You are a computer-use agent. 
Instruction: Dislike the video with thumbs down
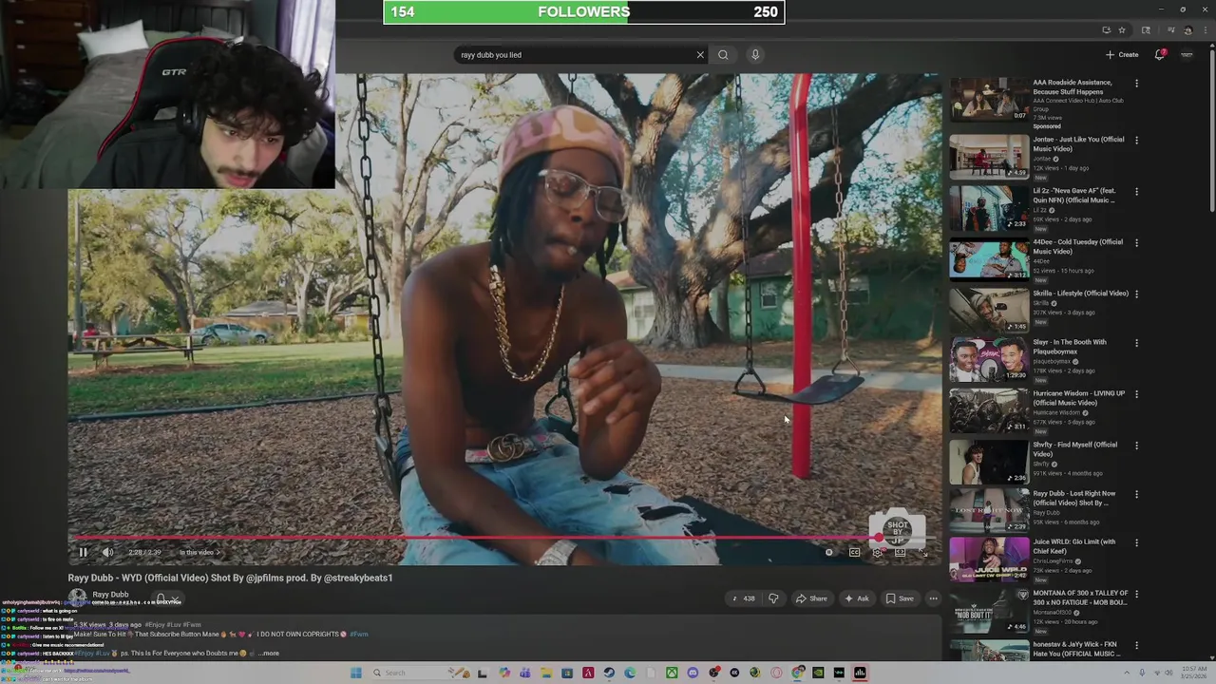pyautogui.click(x=773, y=598)
